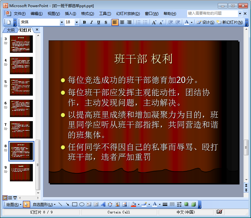Select slide 9 thumbnail
The image size is (251, 218).
(x=21, y=173)
